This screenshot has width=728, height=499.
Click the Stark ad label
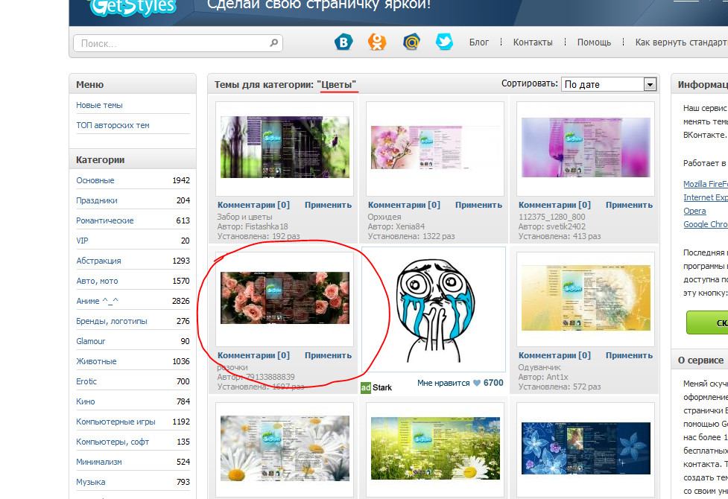click(x=382, y=387)
